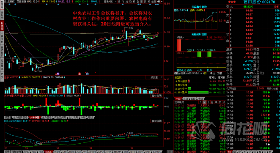Select the 三日 period tab

tap(186, 98)
